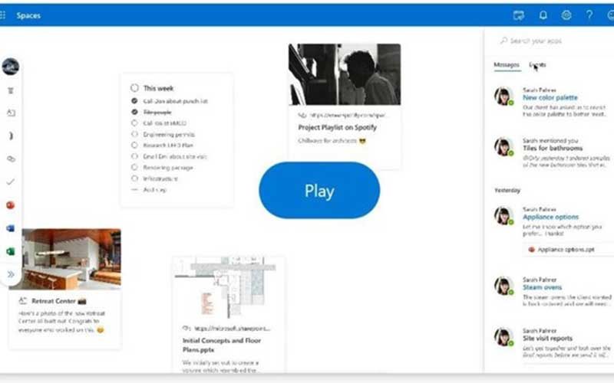The width and height of the screenshot is (614, 383).
Task: Click the big blue Play button
Action: click(x=319, y=190)
